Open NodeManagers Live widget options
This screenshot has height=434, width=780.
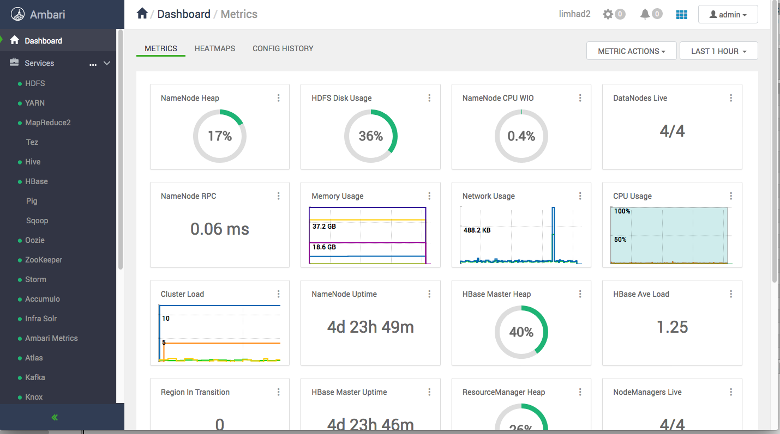tap(731, 392)
